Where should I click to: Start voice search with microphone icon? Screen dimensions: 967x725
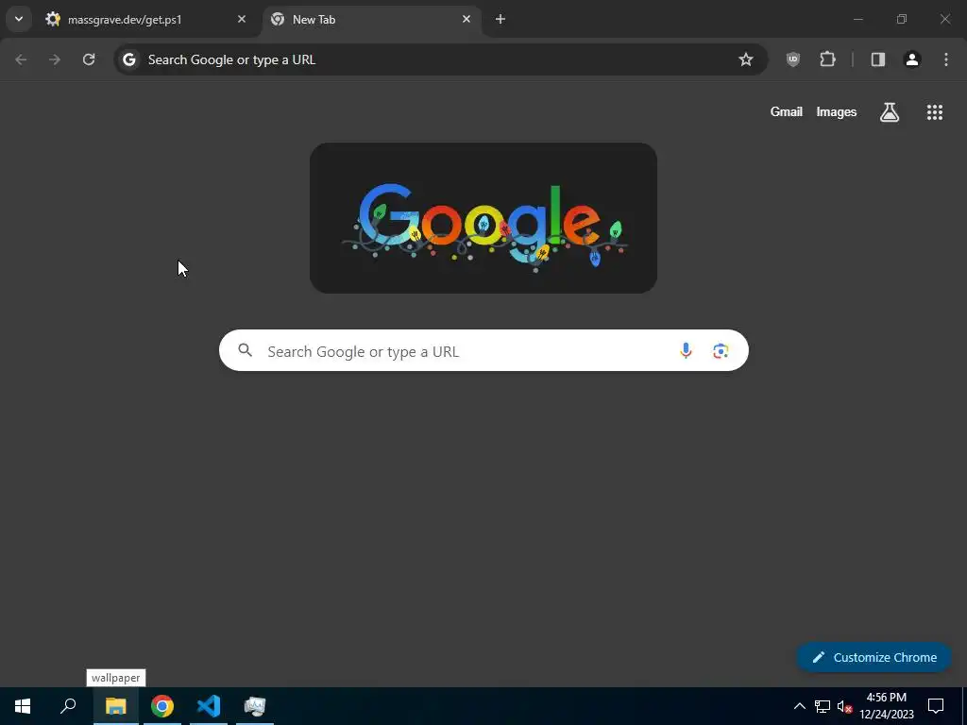(x=686, y=351)
